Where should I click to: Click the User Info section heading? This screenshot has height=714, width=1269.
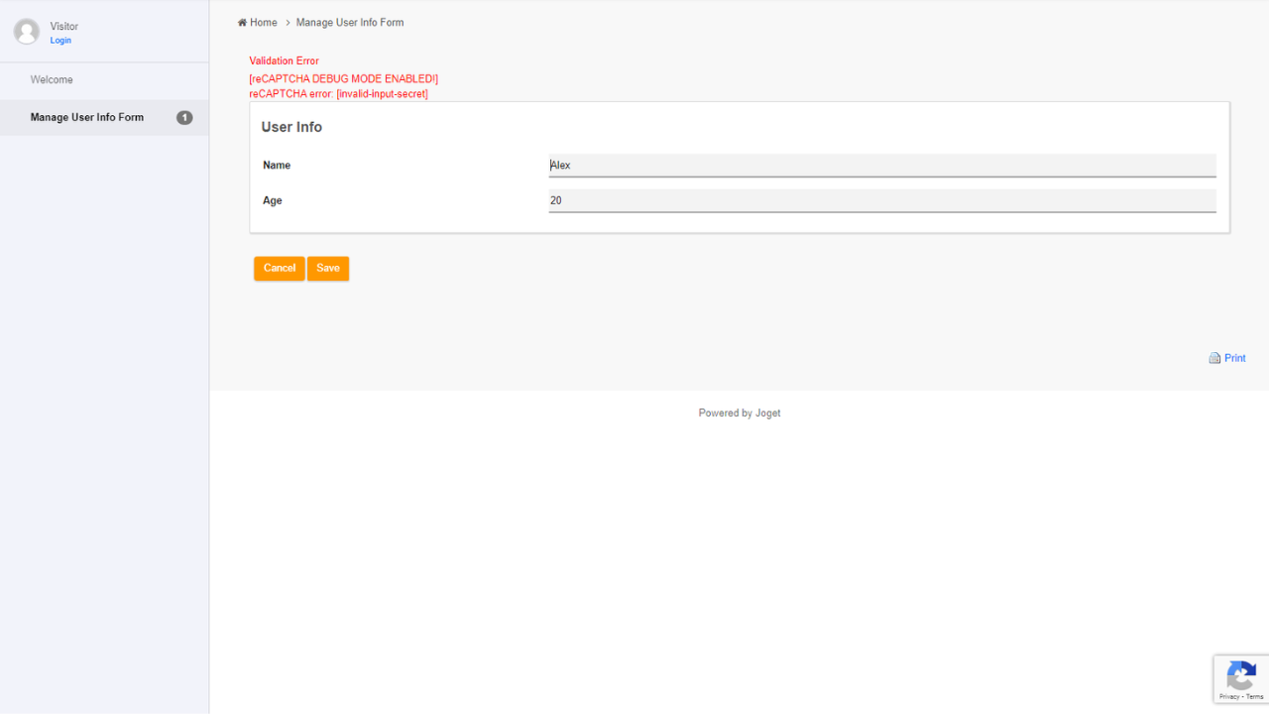291,128
